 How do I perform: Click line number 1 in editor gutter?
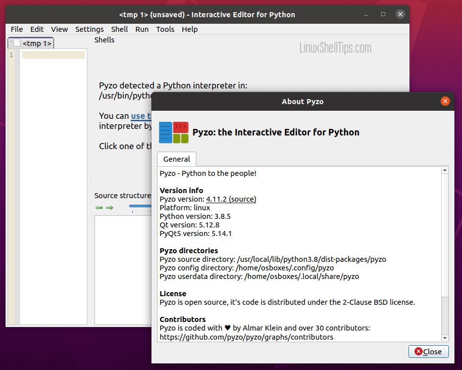tap(11, 55)
